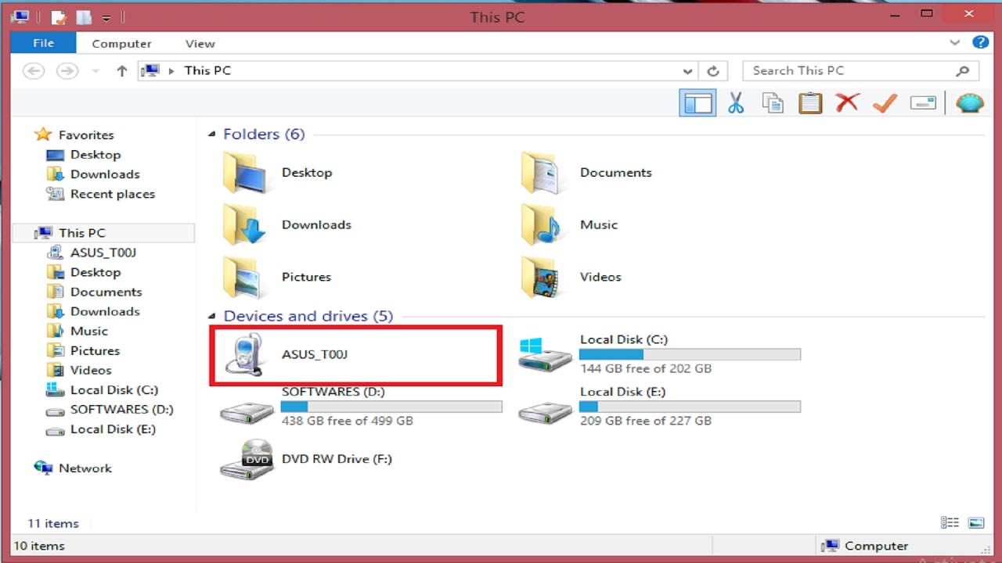The width and height of the screenshot is (1002, 563).
Task: Switch to Large icons view via status bar
Action: click(976, 523)
